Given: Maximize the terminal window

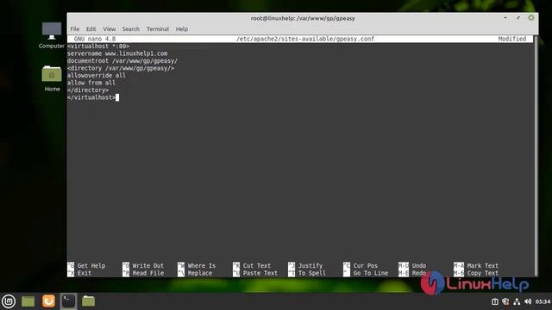Looking at the screenshot, I should coord(518,17).
